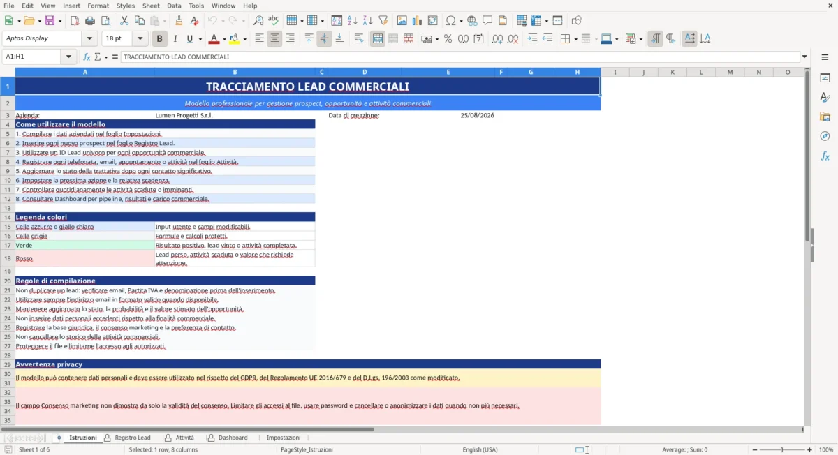
Task: Open sidebar Styles panel icon
Action: click(825, 98)
